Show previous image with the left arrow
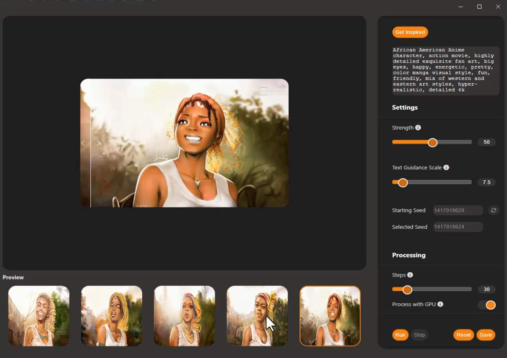Viewport: 507px width, 358px height. point(83,143)
